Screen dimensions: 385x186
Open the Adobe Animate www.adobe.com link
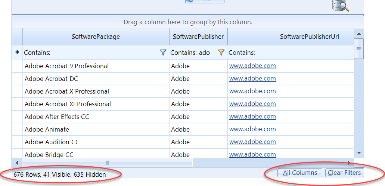click(252, 129)
